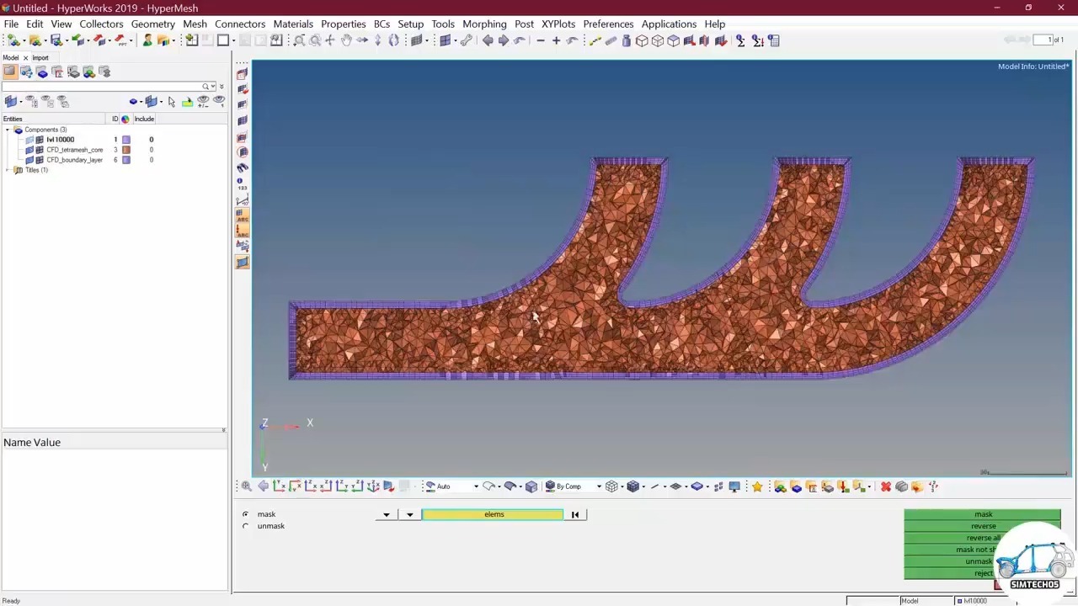Viewport: 1078px width, 606px height.
Task: Click the page number field in top right
Action: (1043, 40)
